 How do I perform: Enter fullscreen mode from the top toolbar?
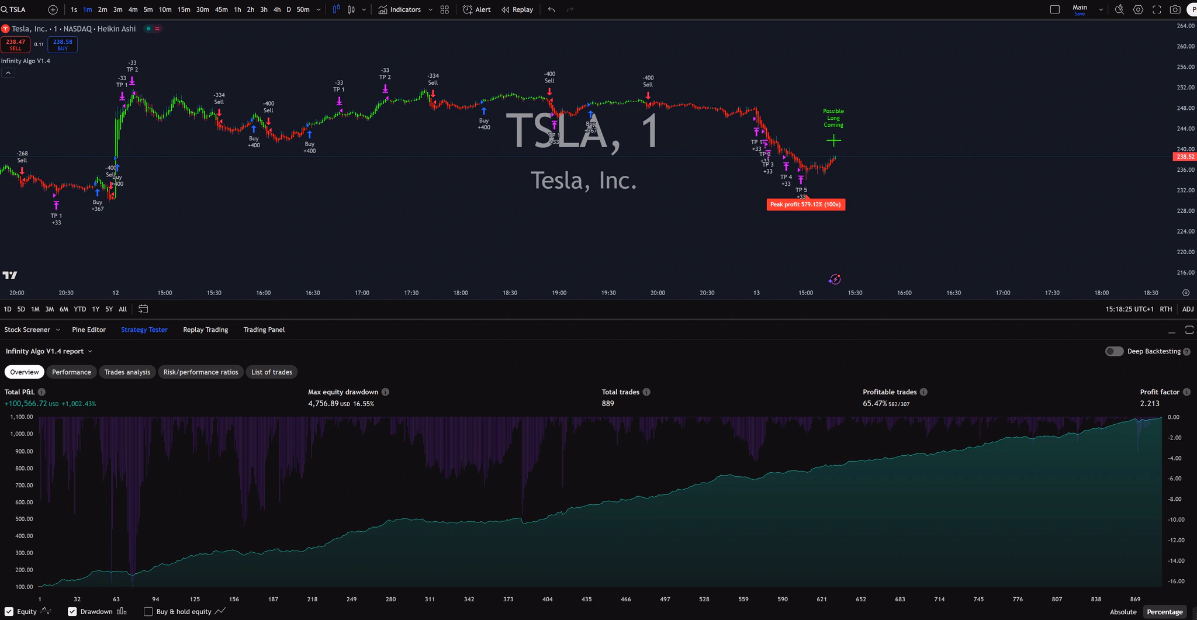[1157, 9]
